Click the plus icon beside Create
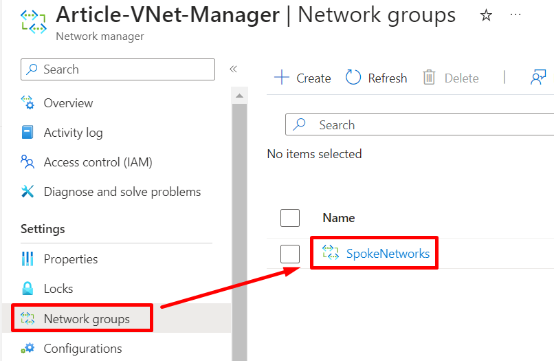The height and width of the screenshot is (361, 554). 282,78
